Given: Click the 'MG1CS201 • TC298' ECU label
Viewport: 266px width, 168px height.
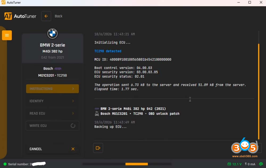Looking at the screenshot, I should 52,75.
